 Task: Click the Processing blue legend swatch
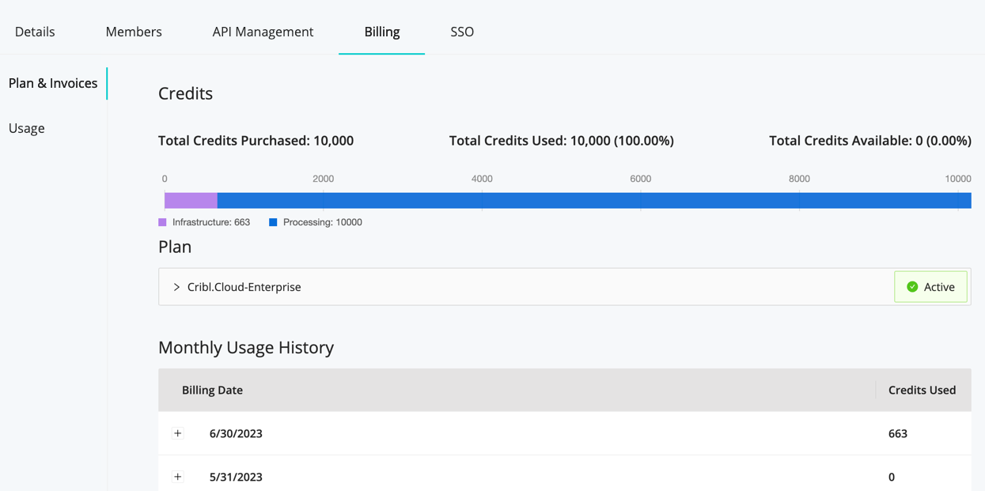(273, 223)
